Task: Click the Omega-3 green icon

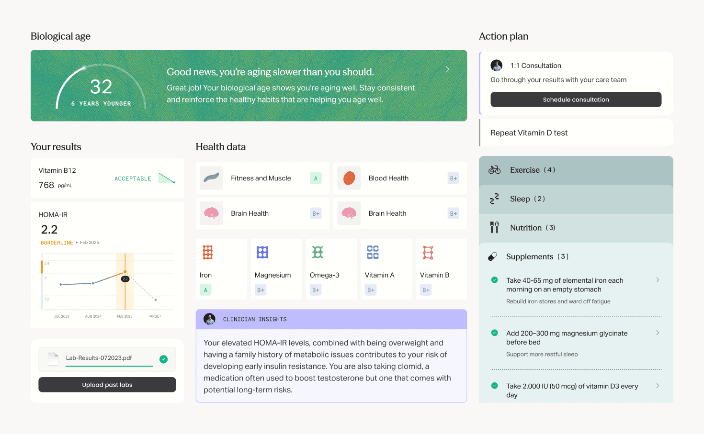Action: [x=318, y=252]
